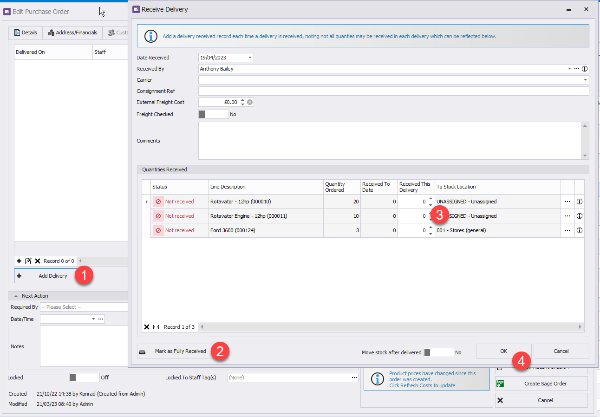Confirm with OK in Receive Delivery
The height and width of the screenshot is (417, 600).
pyautogui.click(x=504, y=351)
